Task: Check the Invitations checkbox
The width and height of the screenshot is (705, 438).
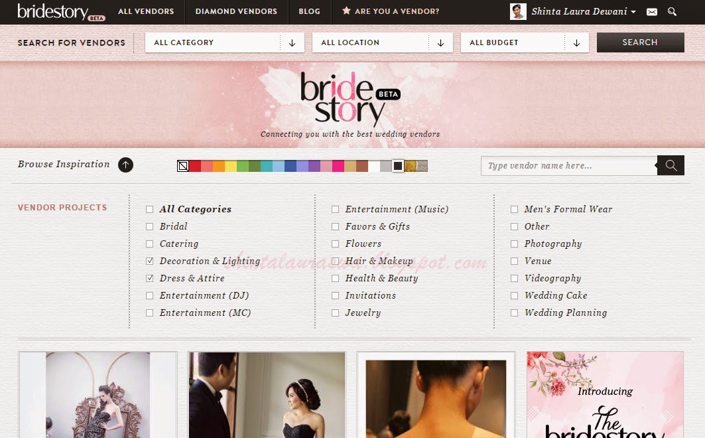Action: pyautogui.click(x=335, y=295)
